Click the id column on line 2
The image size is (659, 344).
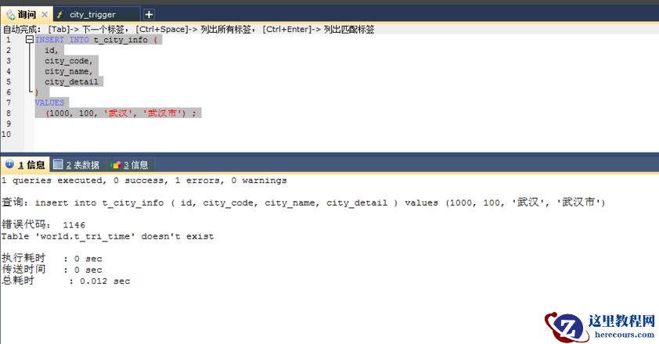coord(52,50)
